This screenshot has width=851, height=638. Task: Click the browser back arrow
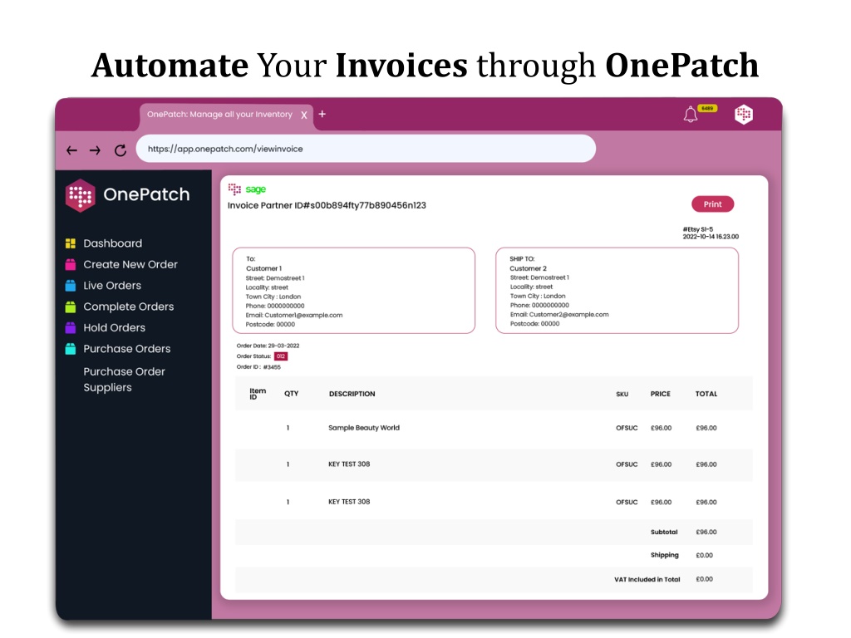click(x=71, y=150)
